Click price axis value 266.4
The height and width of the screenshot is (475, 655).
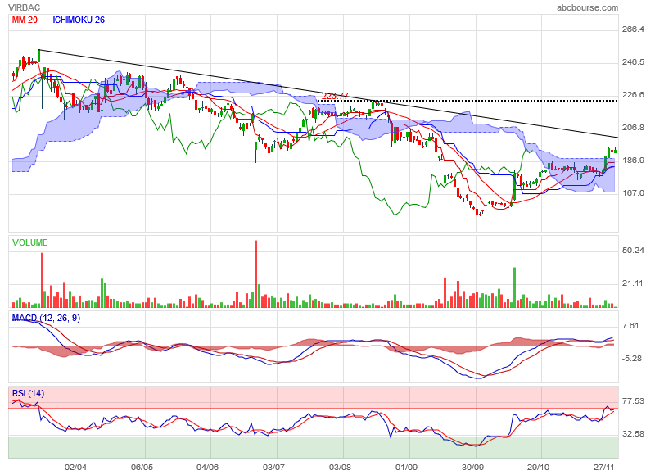click(x=633, y=29)
